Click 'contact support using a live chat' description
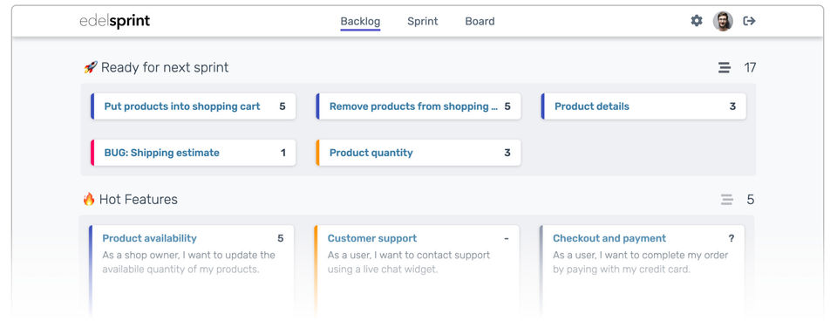The image size is (837, 335). click(x=409, y=262)
